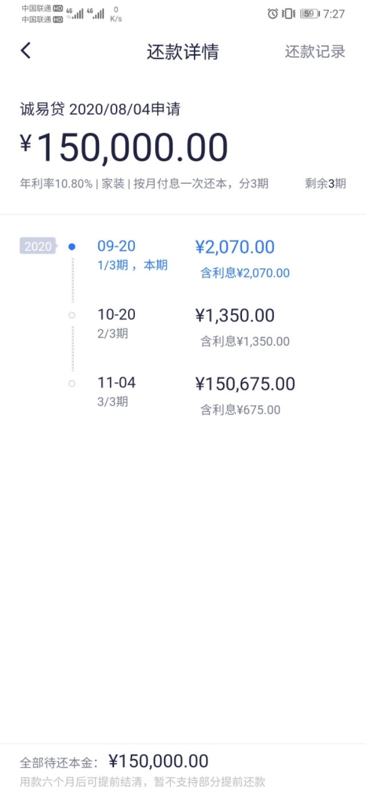Select the filled dot for installment 09-20
This screenshot has width=366, height=793.
(71, 247)
